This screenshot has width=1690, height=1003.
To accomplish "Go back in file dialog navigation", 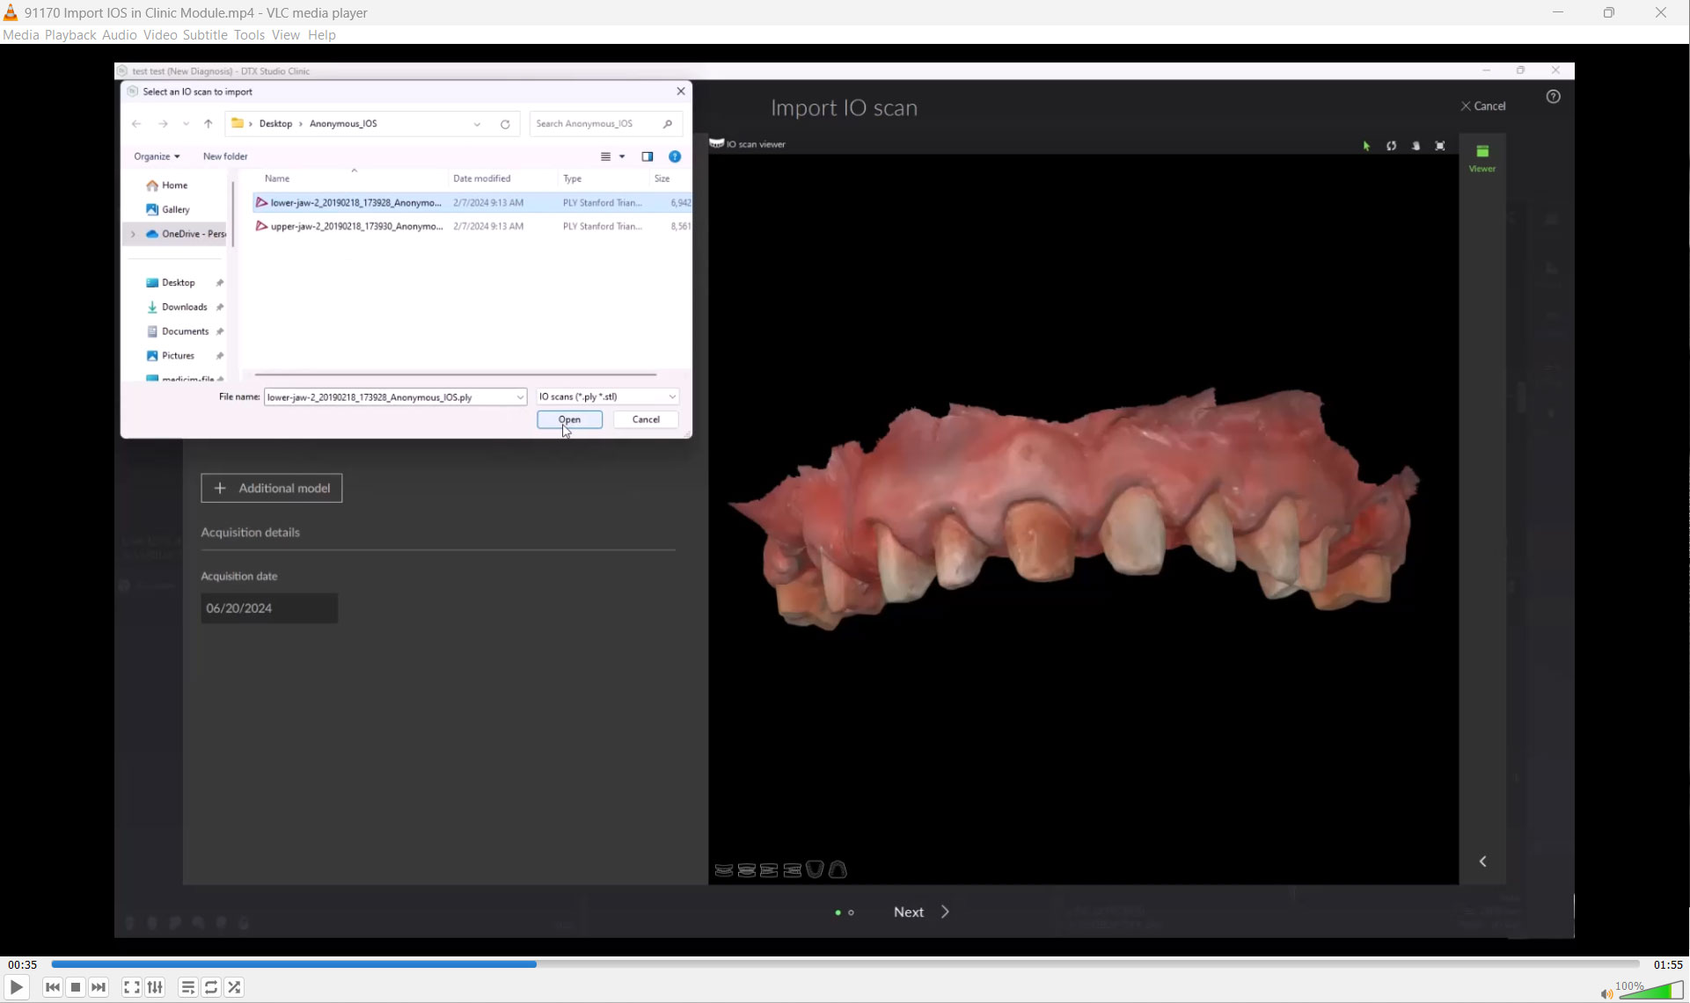I will [136, 124].
